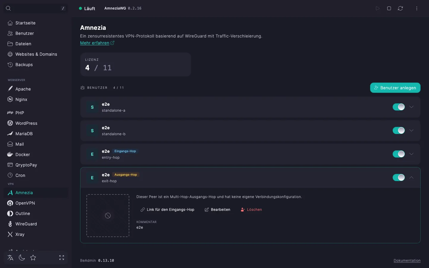Viewport: 429px width, 268px height.
Task: Navigate to Backups in the sidebar
Action: (x=36, y=65)
